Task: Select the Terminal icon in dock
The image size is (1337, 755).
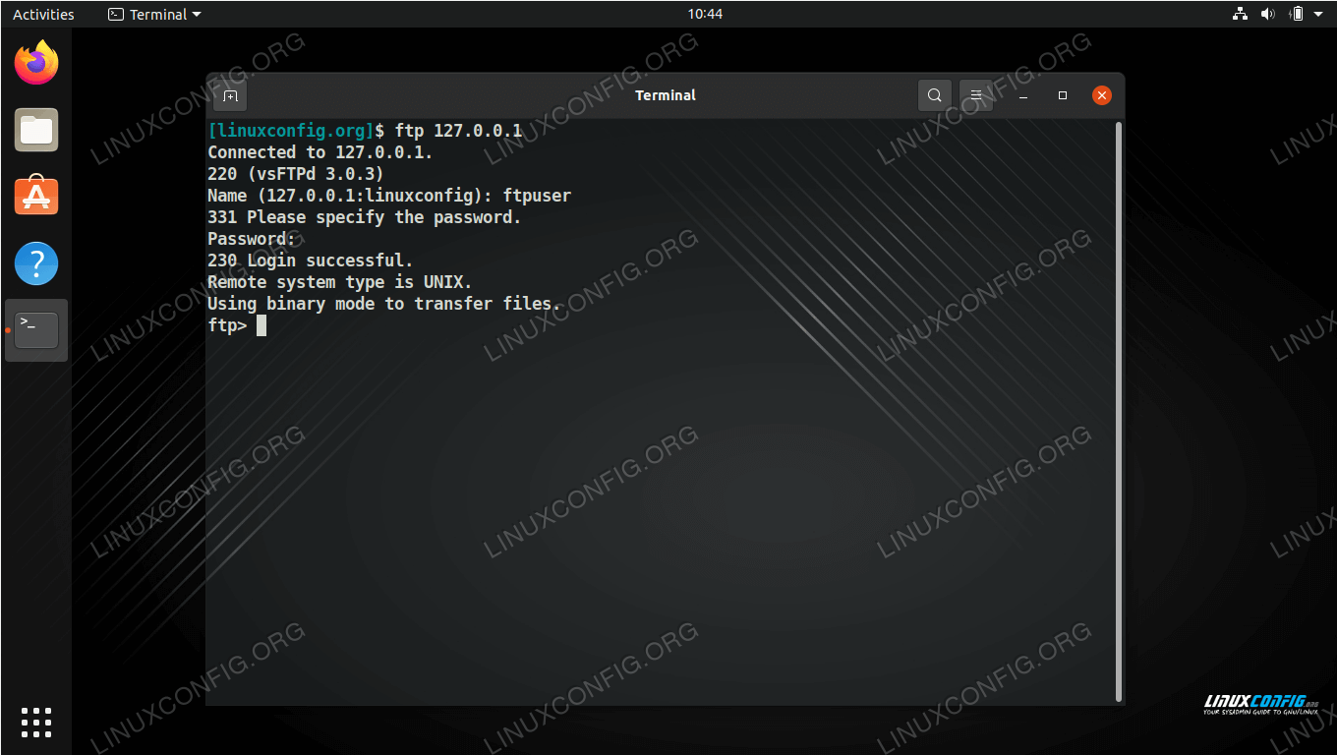Action: point(36,330)
